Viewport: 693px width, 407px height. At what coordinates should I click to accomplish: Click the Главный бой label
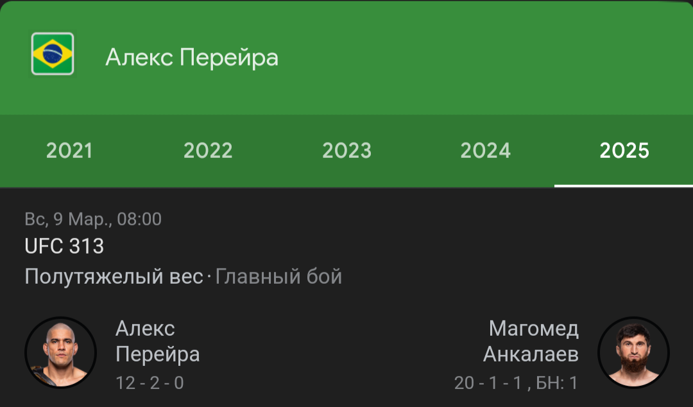click(278, 277)
